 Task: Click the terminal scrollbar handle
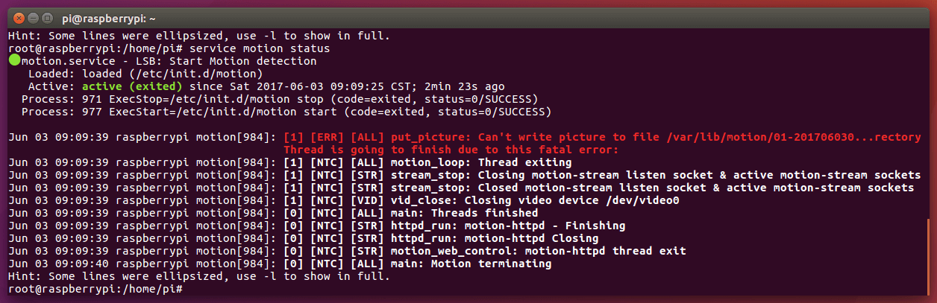tap(933, 253)
